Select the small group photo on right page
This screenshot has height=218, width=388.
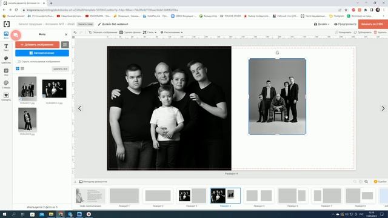(278, 97)
